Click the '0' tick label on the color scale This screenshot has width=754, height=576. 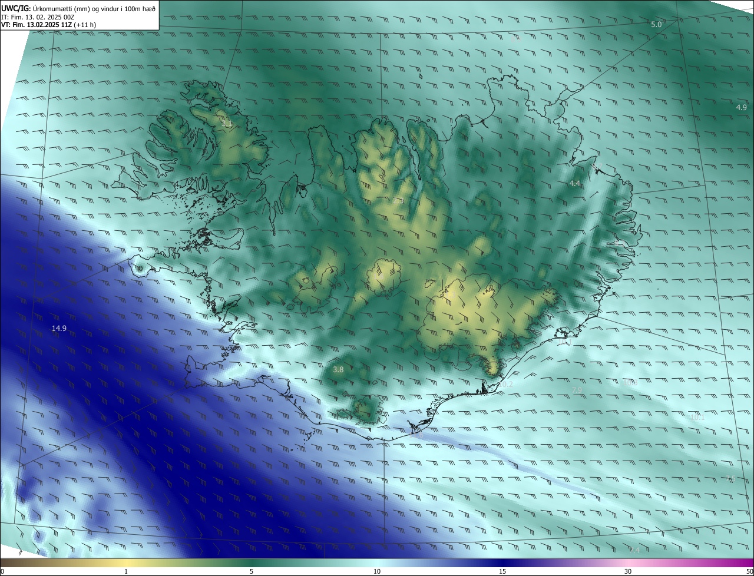point(2,571)
